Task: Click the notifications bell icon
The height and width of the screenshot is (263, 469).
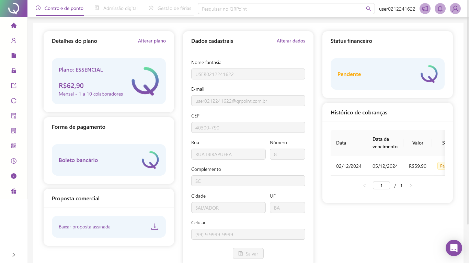Action: coord(440,9)
